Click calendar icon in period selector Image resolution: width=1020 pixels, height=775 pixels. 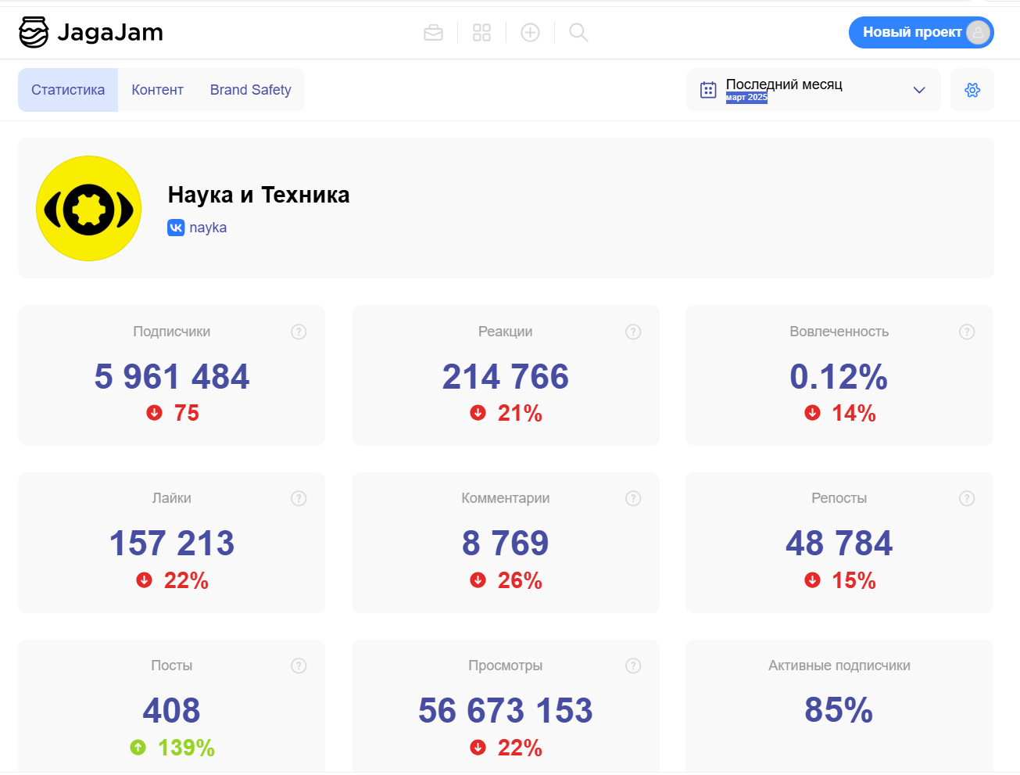click(x=708, y=90)
